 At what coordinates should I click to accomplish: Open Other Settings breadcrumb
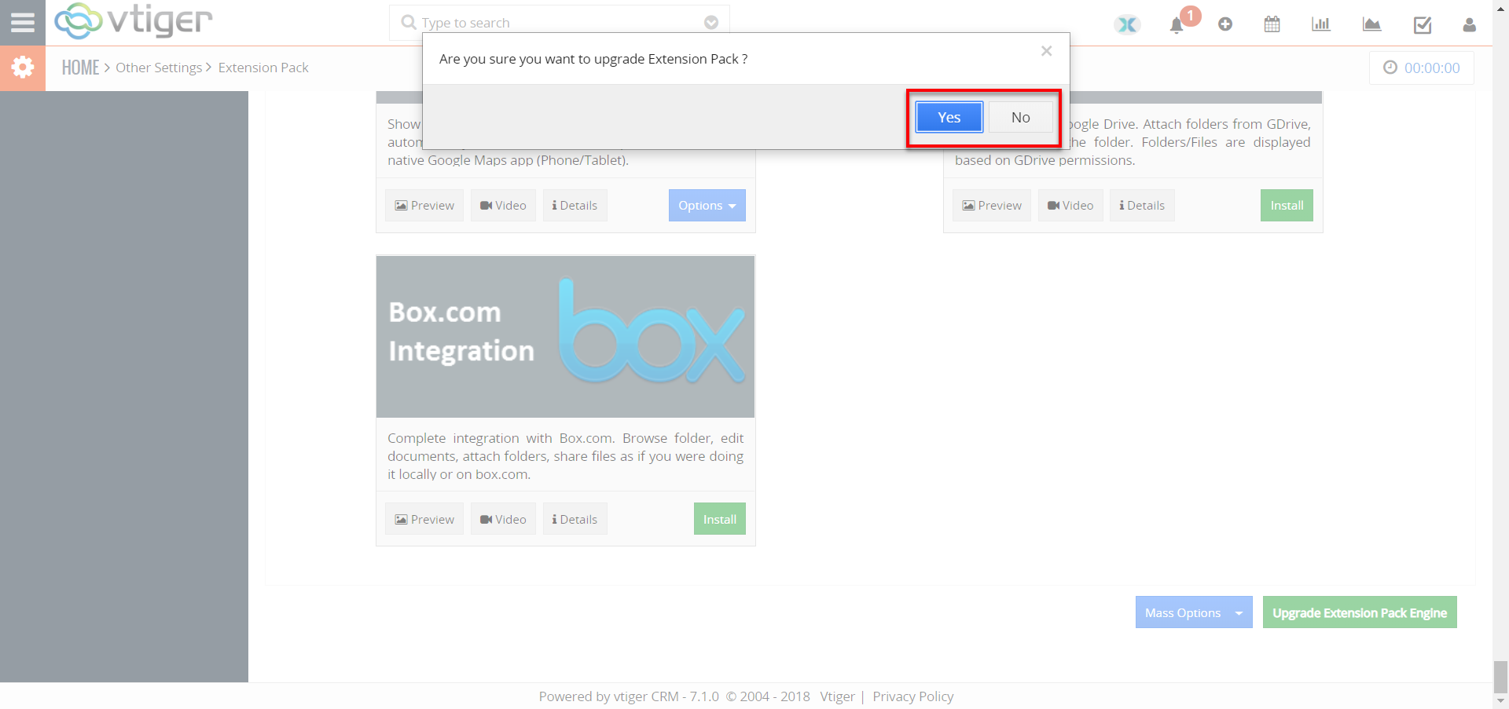pos(159,68)
